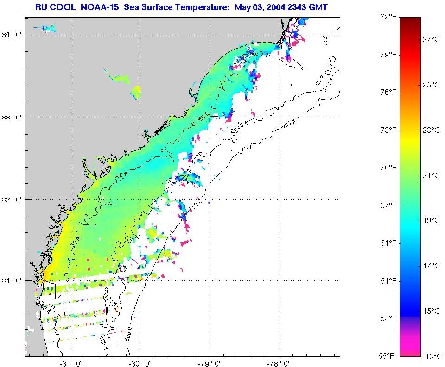This screenshot has height=367, width=445.
Task: Click the 120 ft contour label just below 33°
Action: click(241, 126)
